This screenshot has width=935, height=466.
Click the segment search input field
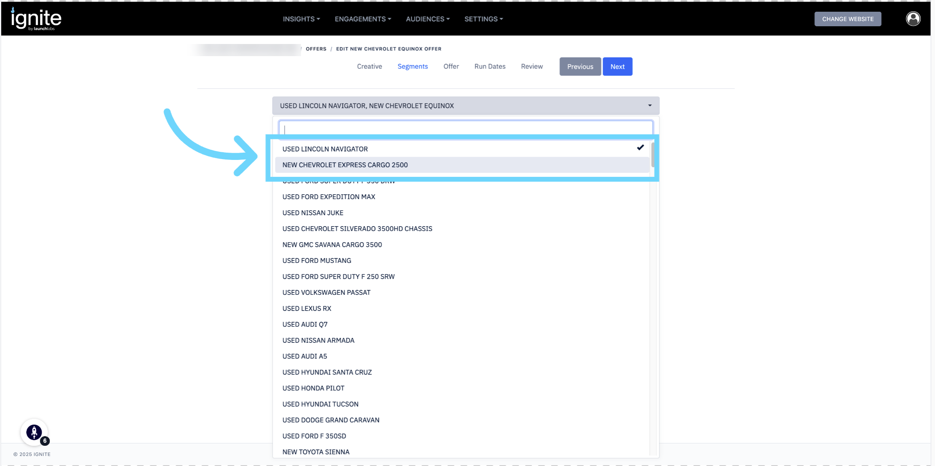(x=465, y=128)
